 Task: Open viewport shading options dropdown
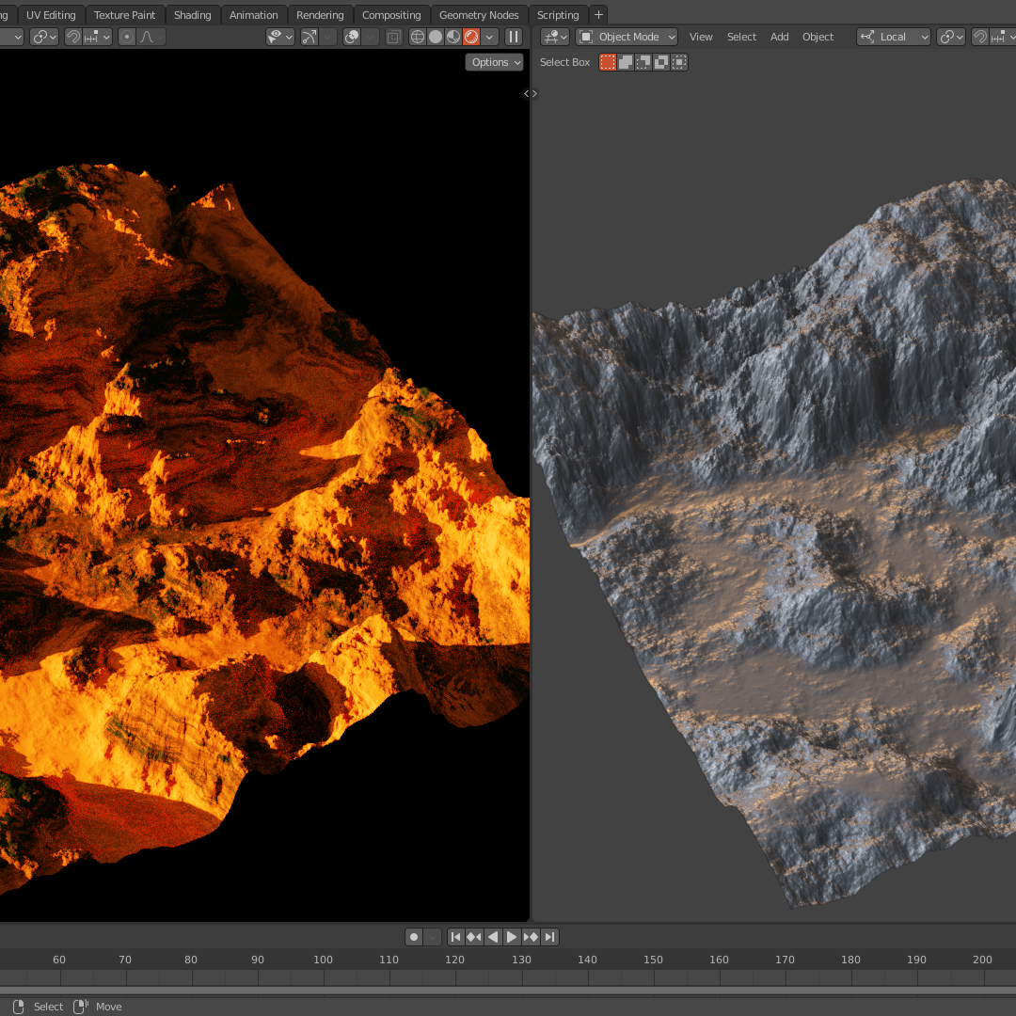[490, 37]
